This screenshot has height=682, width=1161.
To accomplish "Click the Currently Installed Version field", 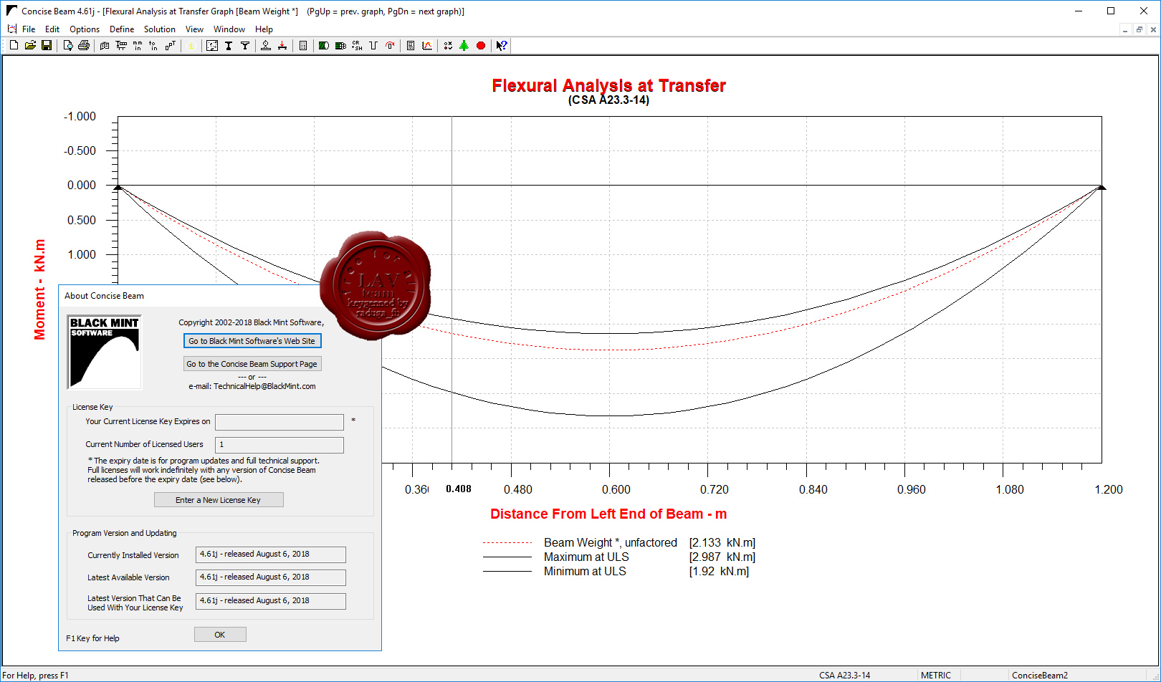I will pyautogui.click(x=271, y=554).
